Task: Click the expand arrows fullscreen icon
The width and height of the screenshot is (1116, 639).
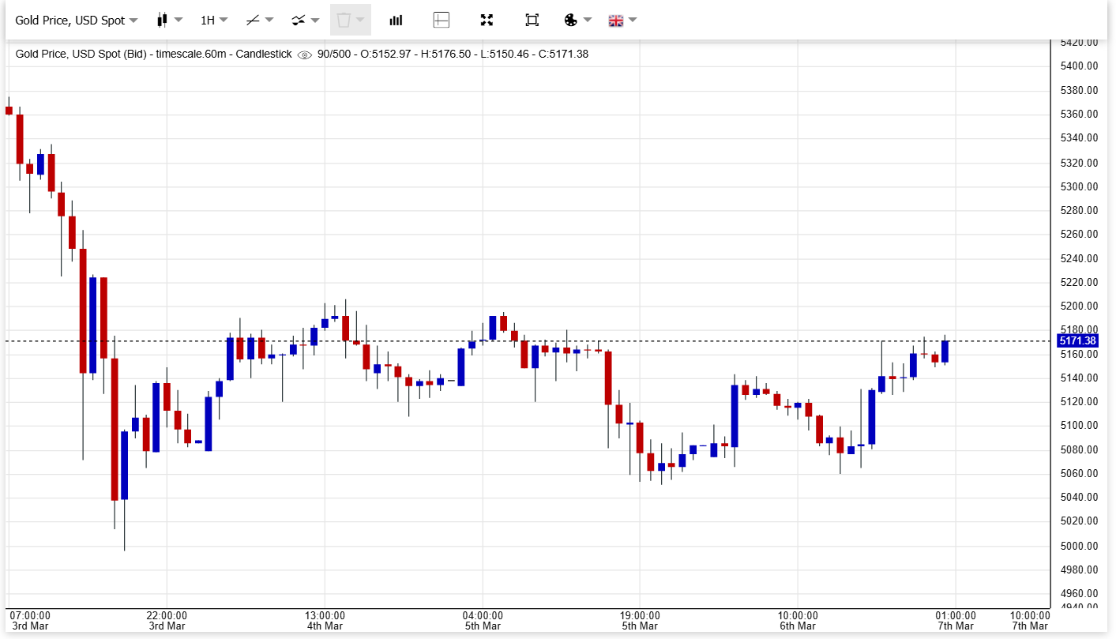Action: point(487,21)
